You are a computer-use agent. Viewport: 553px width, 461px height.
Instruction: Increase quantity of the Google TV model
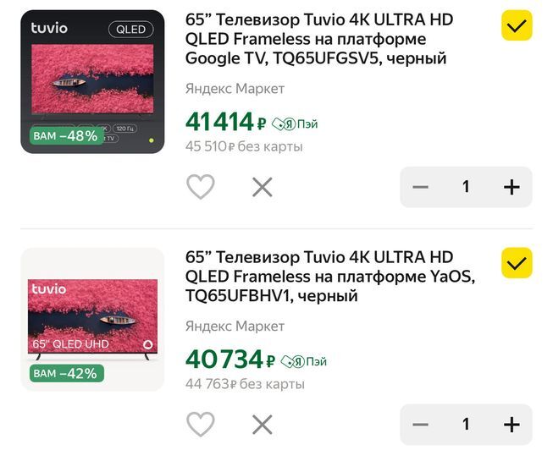click(x=512, y=187)
